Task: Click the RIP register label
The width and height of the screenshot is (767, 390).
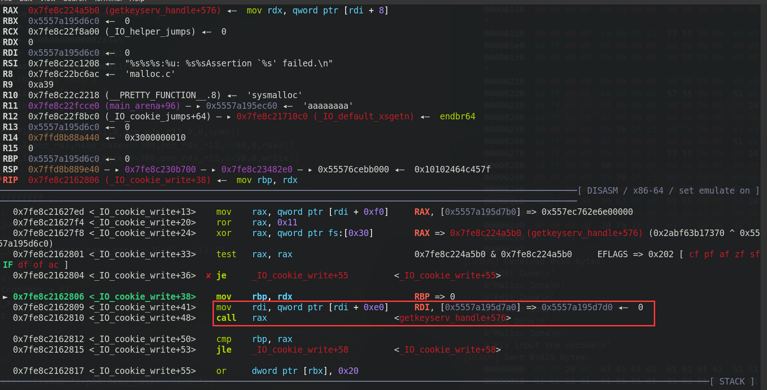Action: (x=10, y=180)
